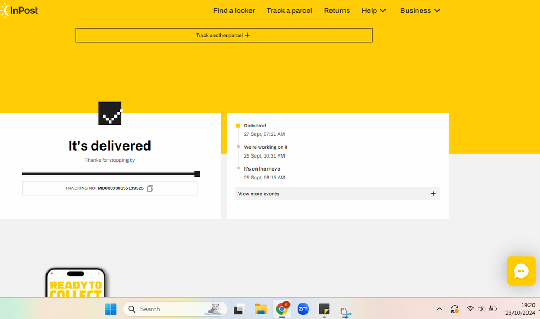The height and width of the screenshot is (319, 540).
Task: Click Track another parcel button
Action: pos(224,35)
